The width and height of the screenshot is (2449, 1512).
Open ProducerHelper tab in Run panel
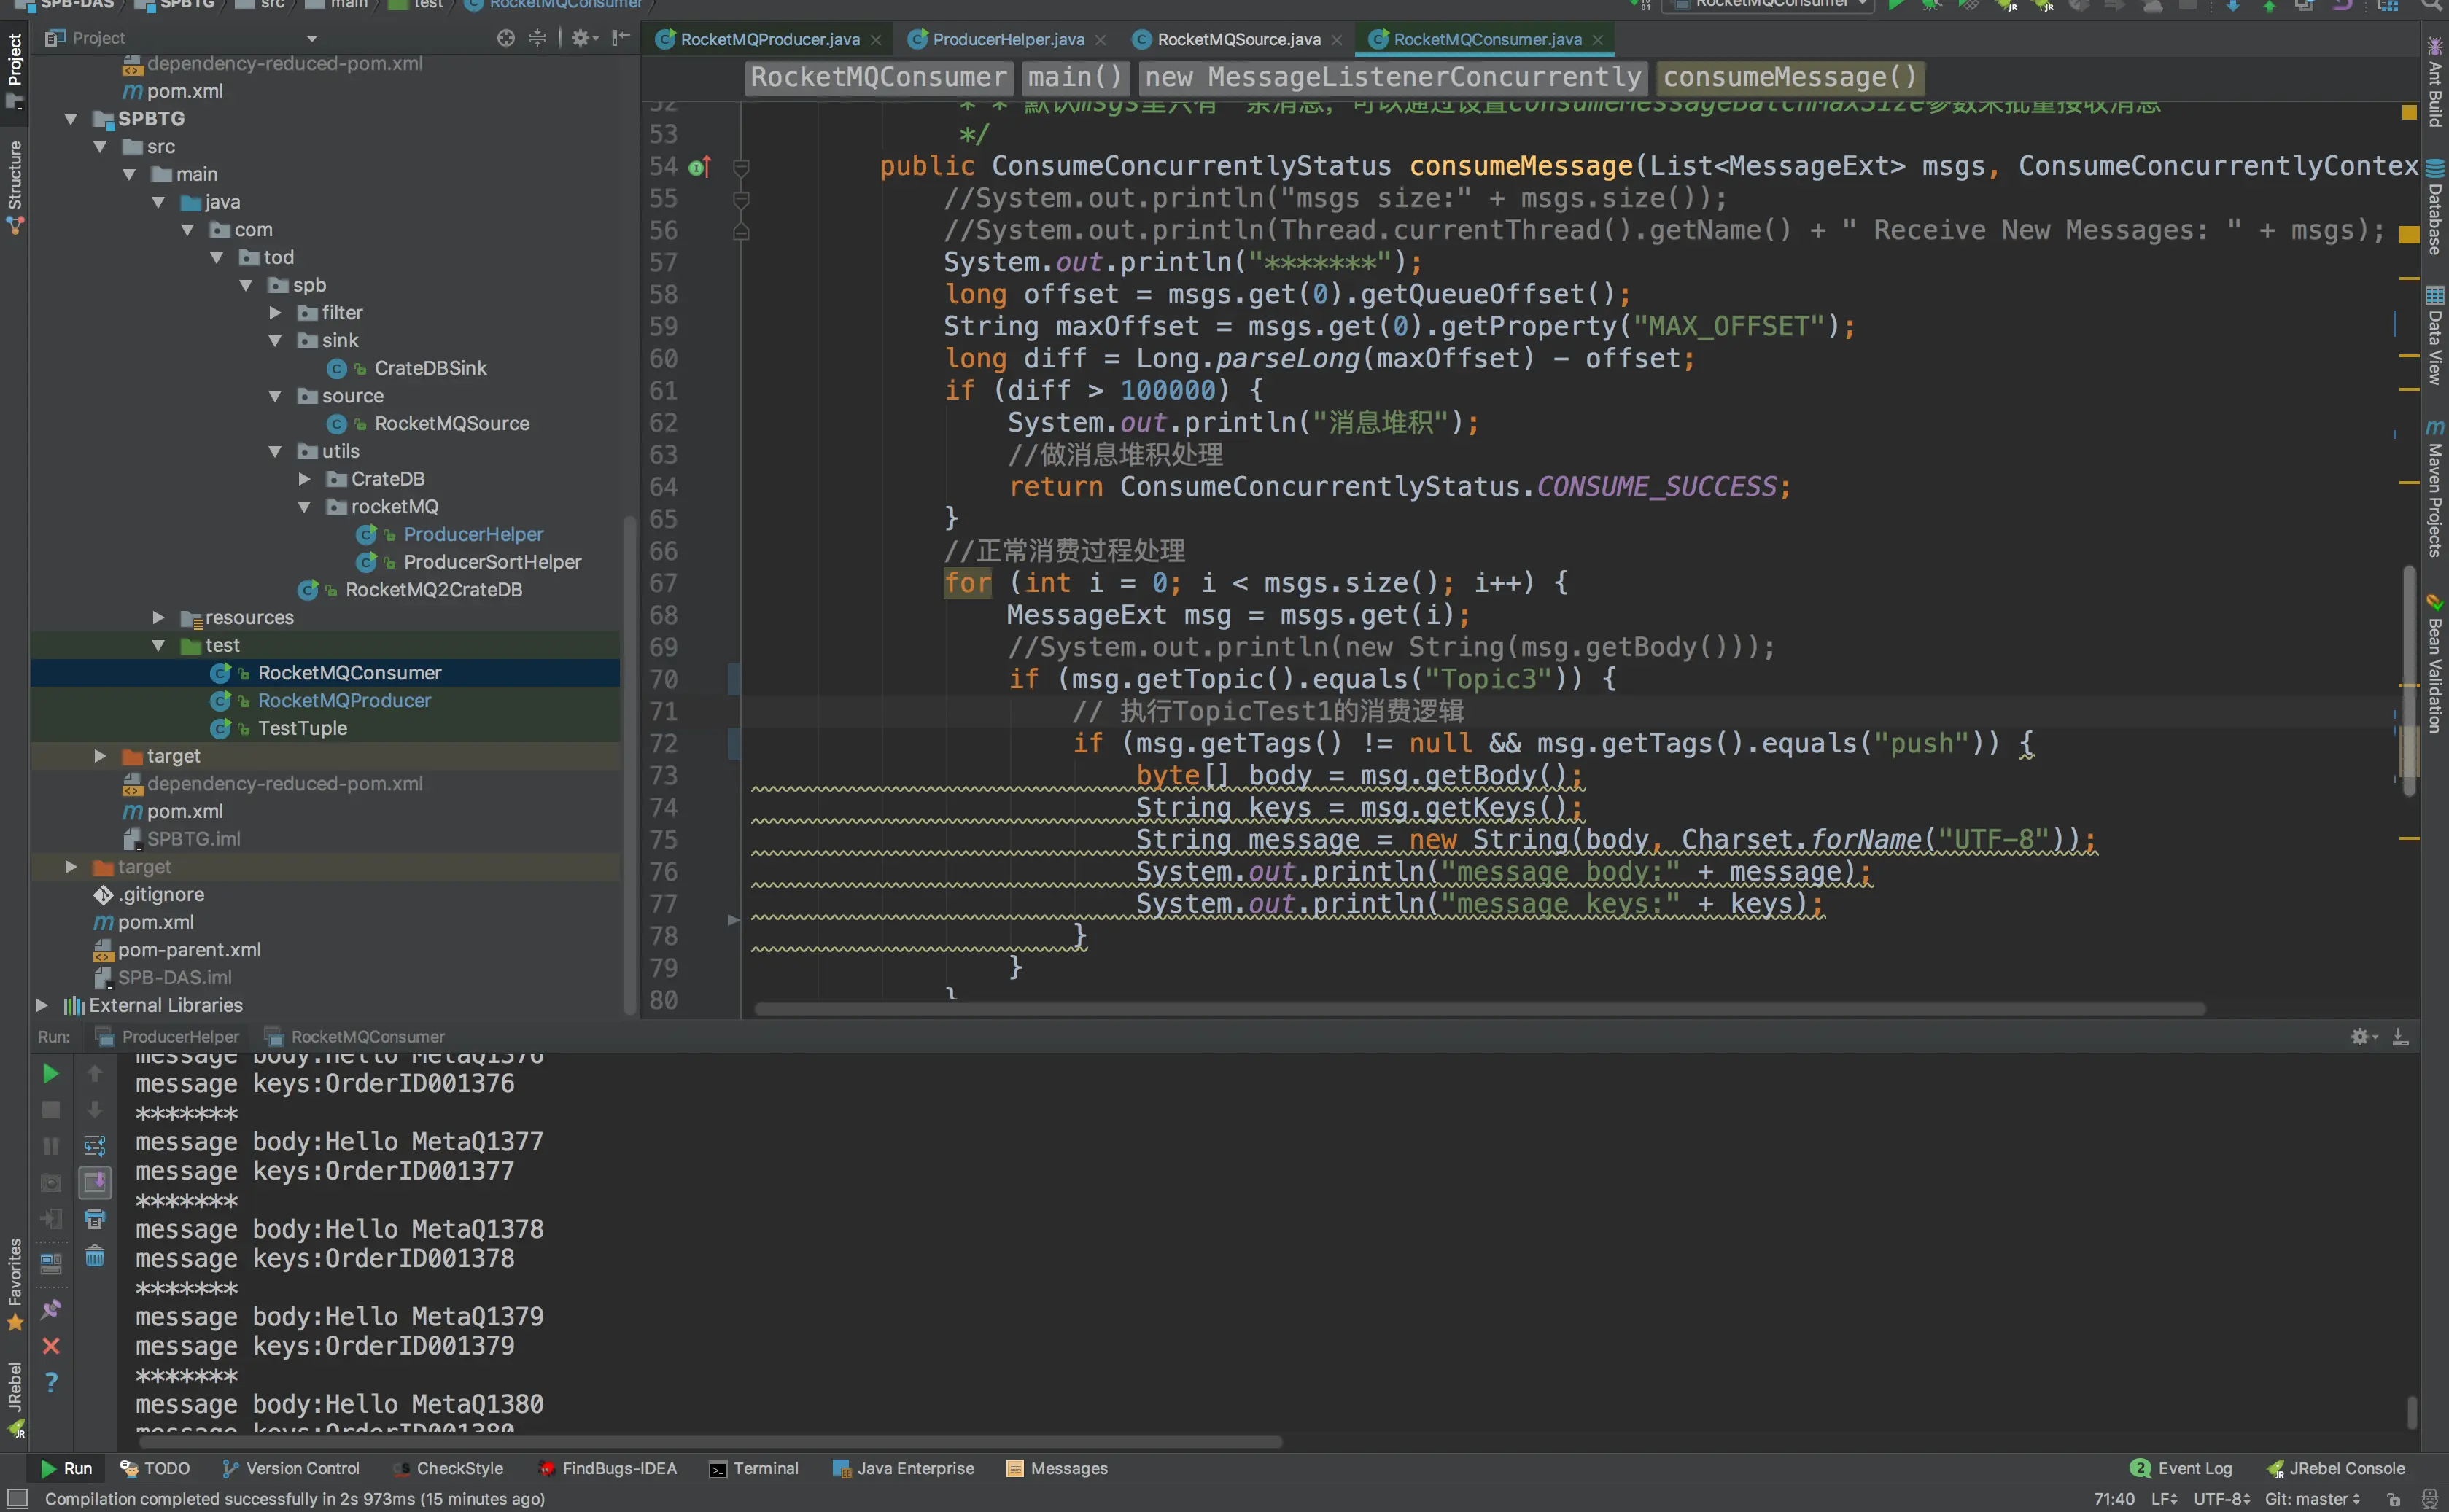point(180,1037)
